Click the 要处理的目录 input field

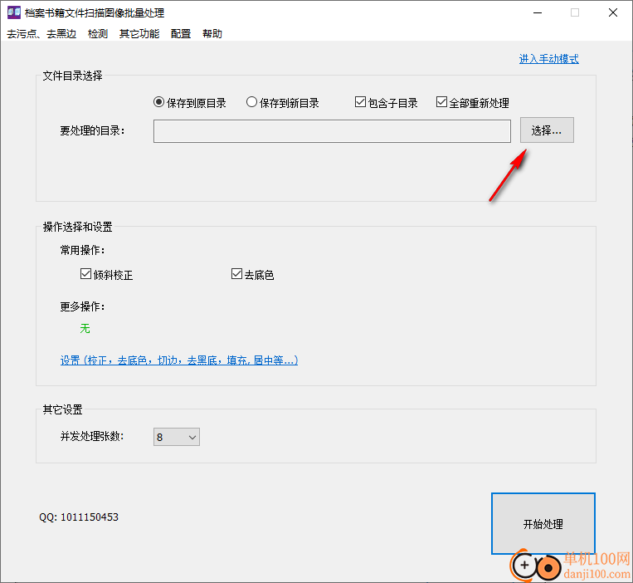pyautogui.click(x=332, y=131)
